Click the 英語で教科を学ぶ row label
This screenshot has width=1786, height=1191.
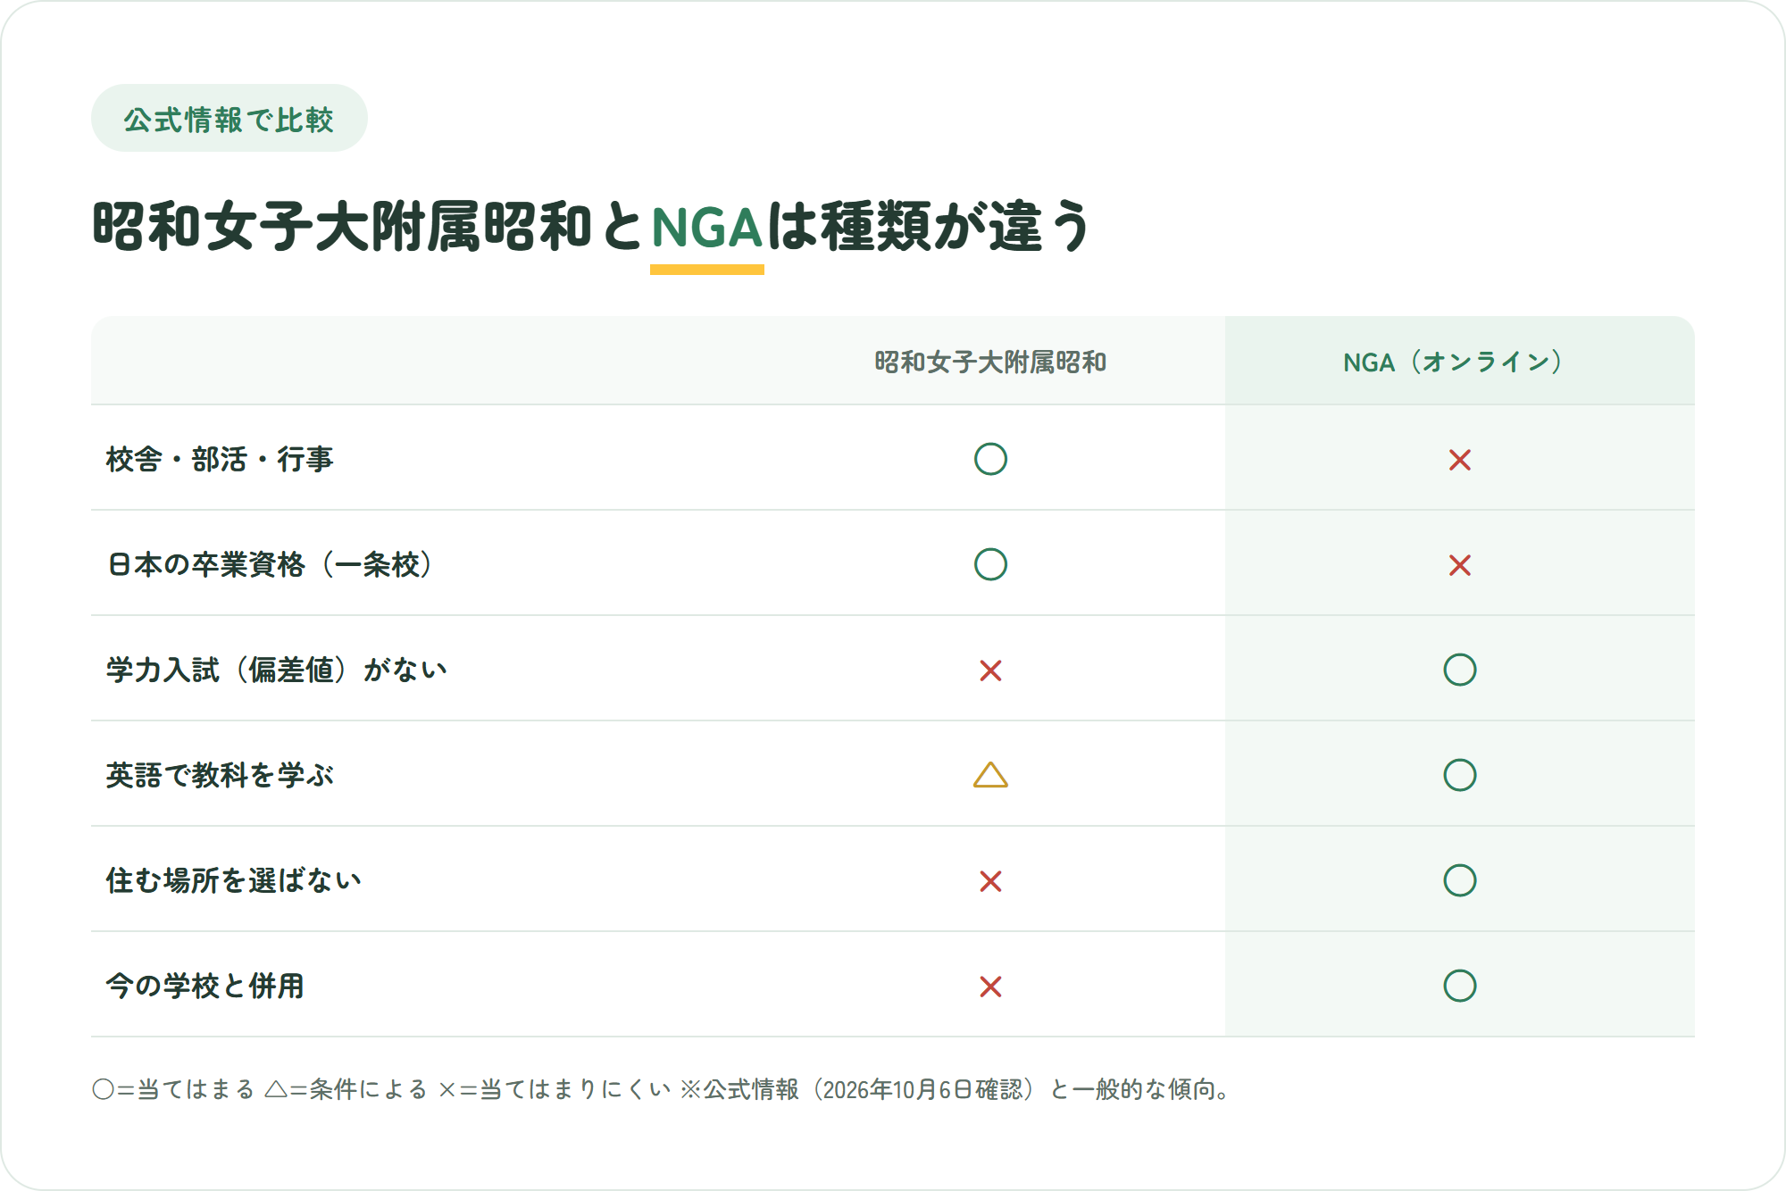pos(220,775)
